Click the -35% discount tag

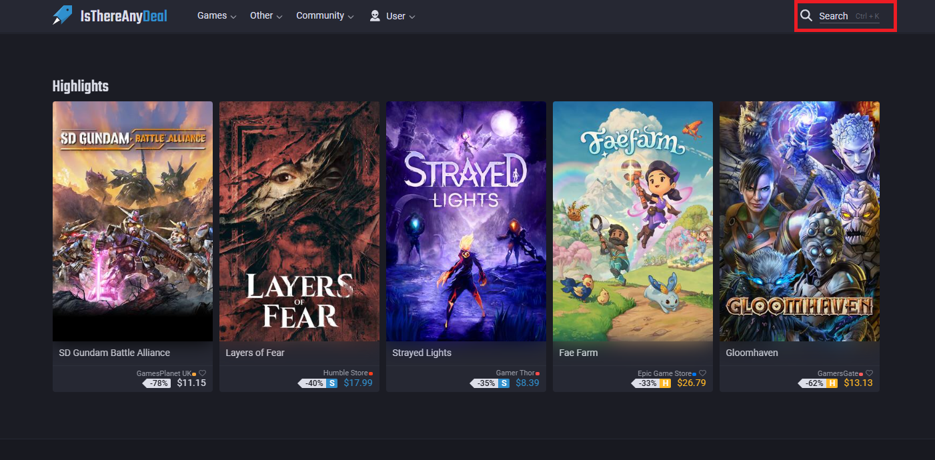[484, 383]
